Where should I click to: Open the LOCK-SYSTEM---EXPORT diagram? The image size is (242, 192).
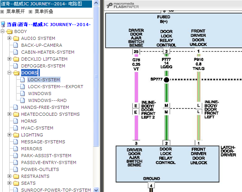pos(56,87)
